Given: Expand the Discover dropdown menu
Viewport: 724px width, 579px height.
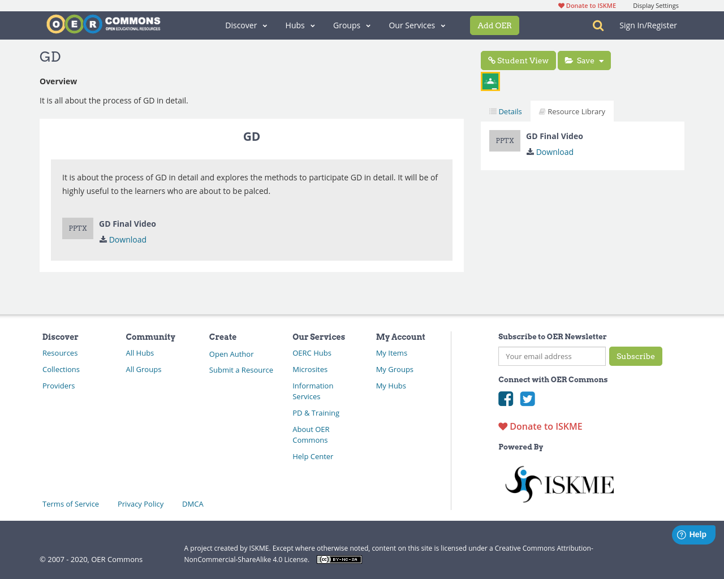Looking at the screenshot, I should point(246,25).
